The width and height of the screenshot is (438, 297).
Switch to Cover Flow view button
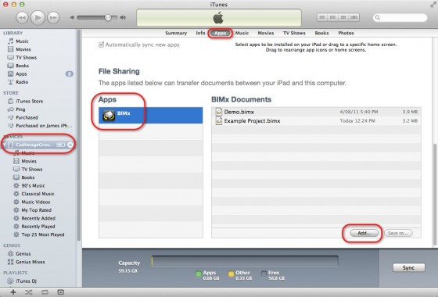click(x=354, y=17)
